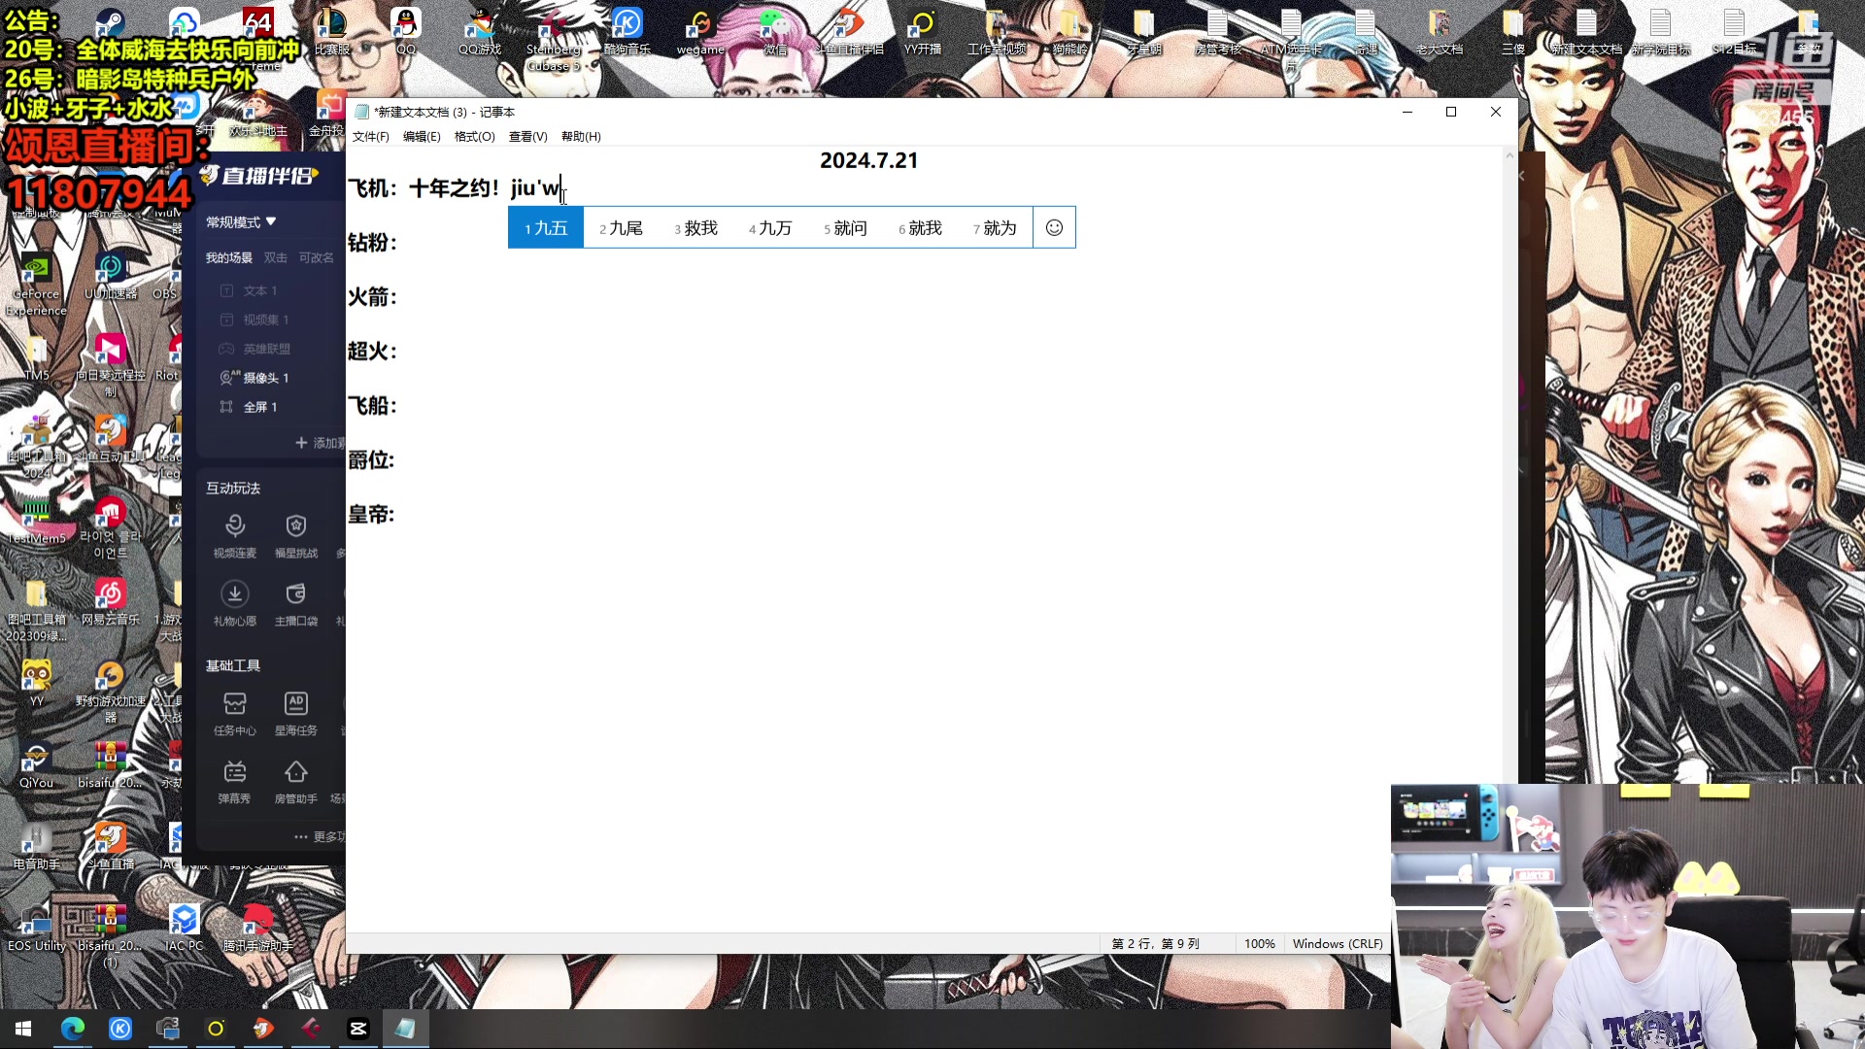Open the 文件(F) menu in Notepad
The height and width of the screenshot is (1049, 1865).
pos(370,137)
